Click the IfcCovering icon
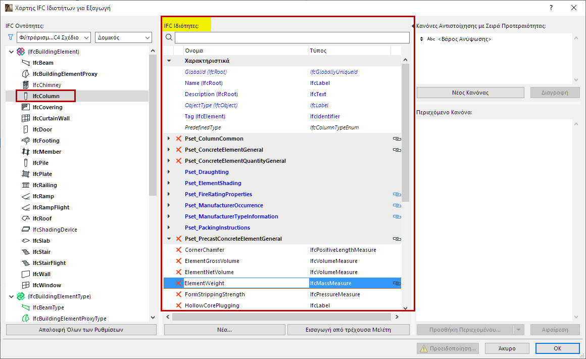Viewport: 586px width, 359px height. [26, 107]
